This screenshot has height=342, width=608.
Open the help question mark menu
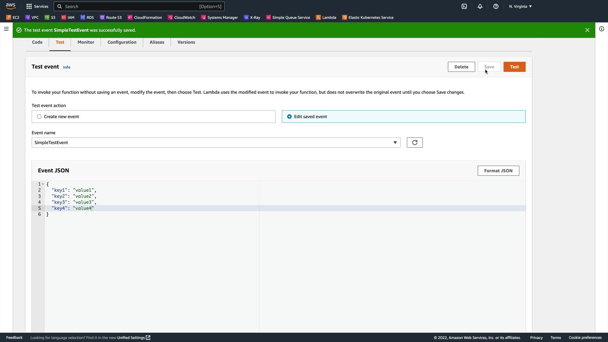coord(496,6)
